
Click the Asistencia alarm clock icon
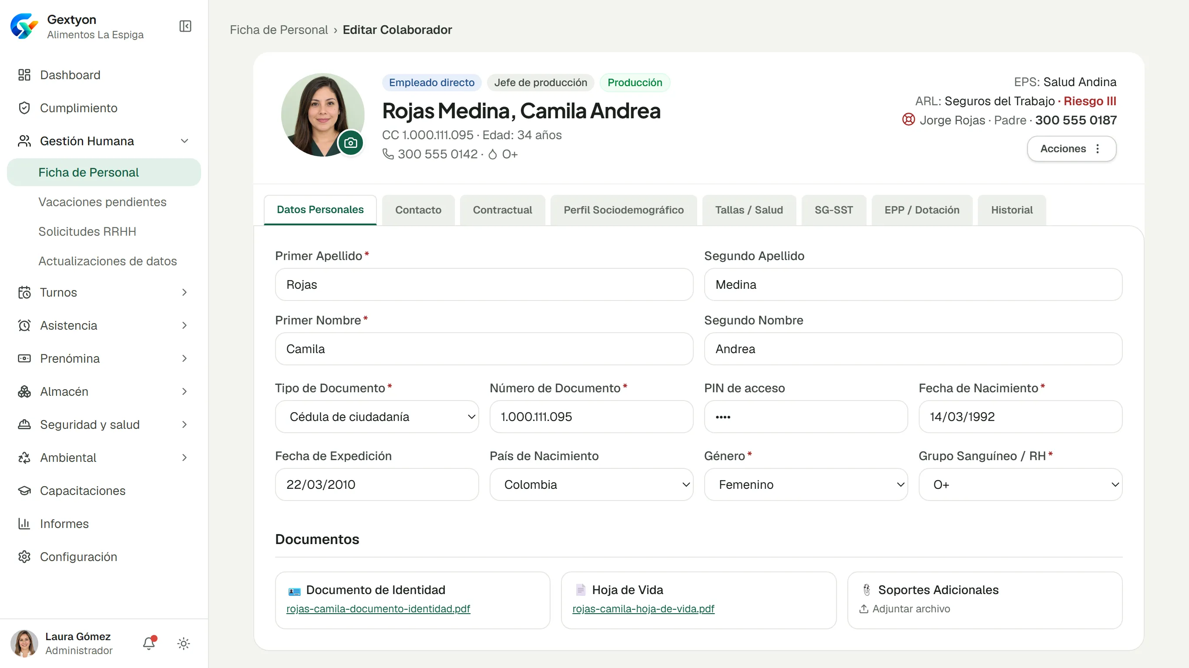[24, 326]
